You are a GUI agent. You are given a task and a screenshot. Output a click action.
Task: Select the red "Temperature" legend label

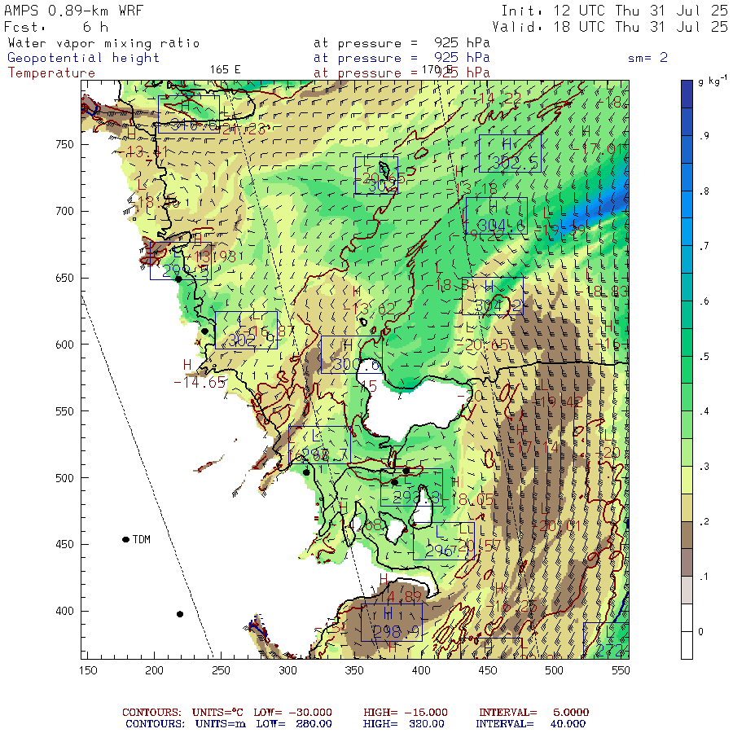click(x=51, y=73)
